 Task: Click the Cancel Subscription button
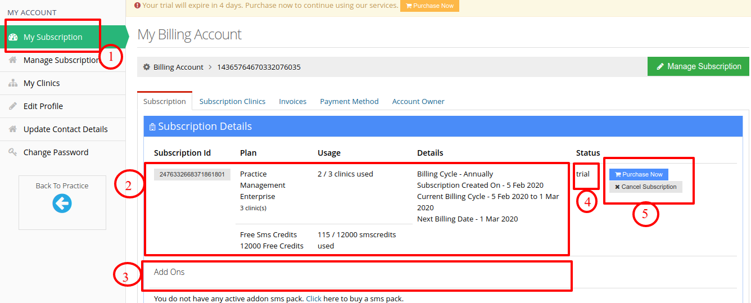tap(646, 187)
